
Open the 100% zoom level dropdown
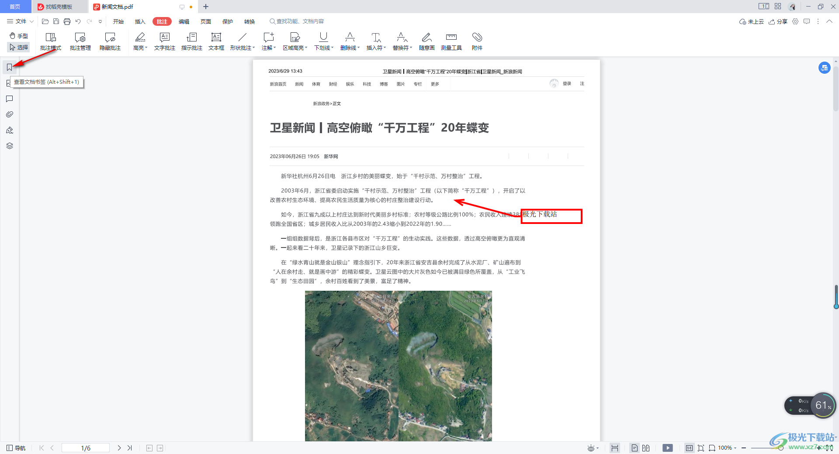728,448
